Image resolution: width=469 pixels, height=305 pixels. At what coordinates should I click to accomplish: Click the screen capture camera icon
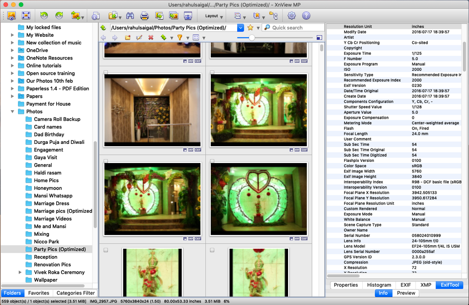[x=188, y=16]
